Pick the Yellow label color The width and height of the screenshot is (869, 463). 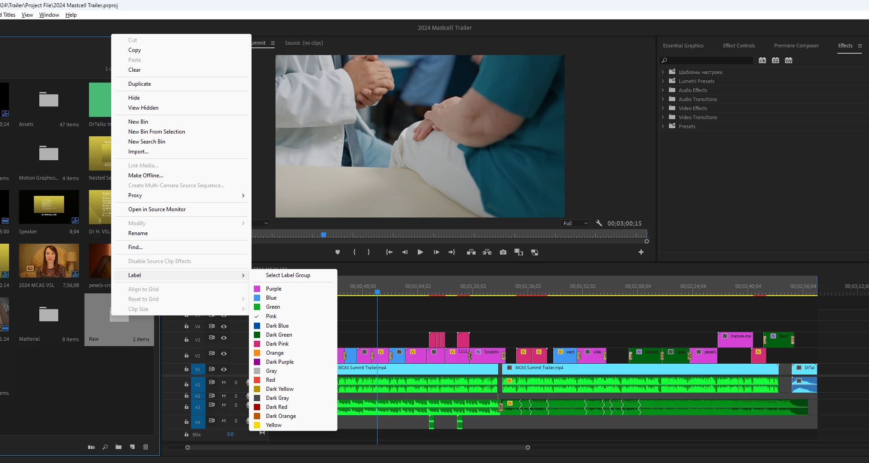(293, 425)
